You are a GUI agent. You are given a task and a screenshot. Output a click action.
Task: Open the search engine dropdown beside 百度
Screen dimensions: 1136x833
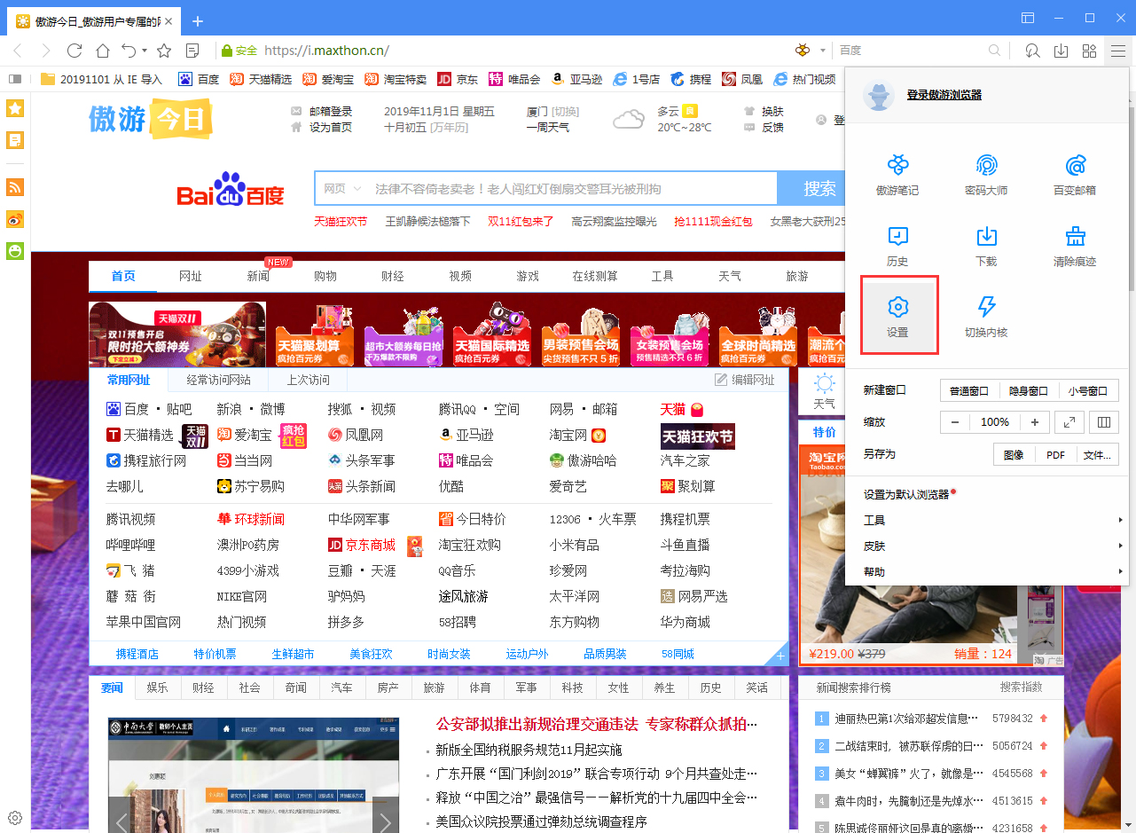pyautogui.click(x=821, y=51)
